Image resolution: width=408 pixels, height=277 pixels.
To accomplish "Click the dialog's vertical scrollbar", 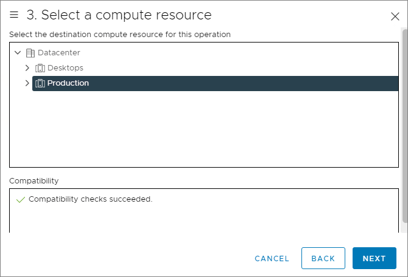I will pos(404,121).
